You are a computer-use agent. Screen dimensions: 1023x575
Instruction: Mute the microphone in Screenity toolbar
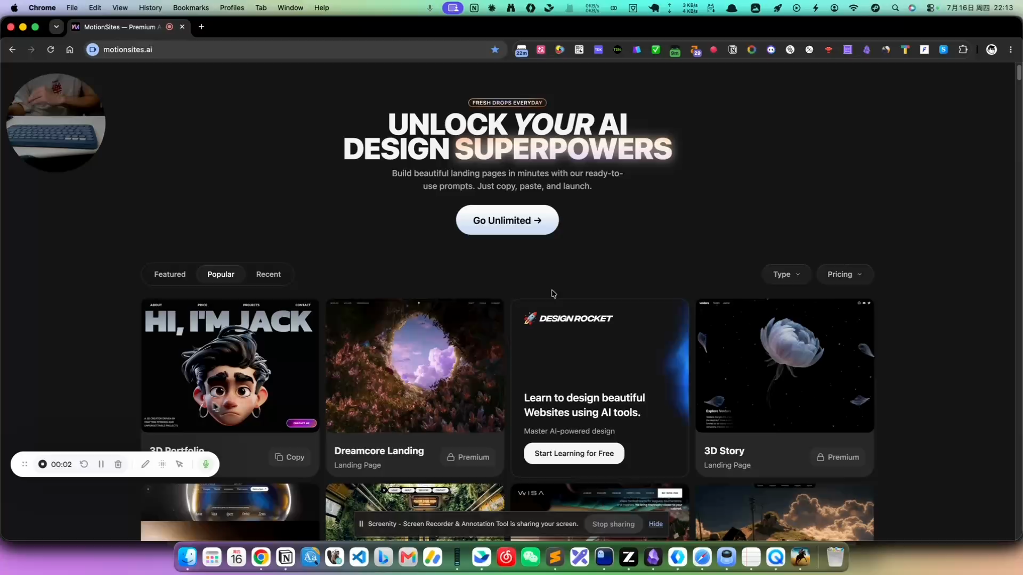pyautogui.click(x=206, y=464)
